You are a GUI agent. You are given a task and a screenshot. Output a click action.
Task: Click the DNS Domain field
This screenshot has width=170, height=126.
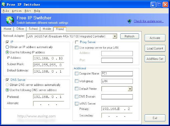117,97
